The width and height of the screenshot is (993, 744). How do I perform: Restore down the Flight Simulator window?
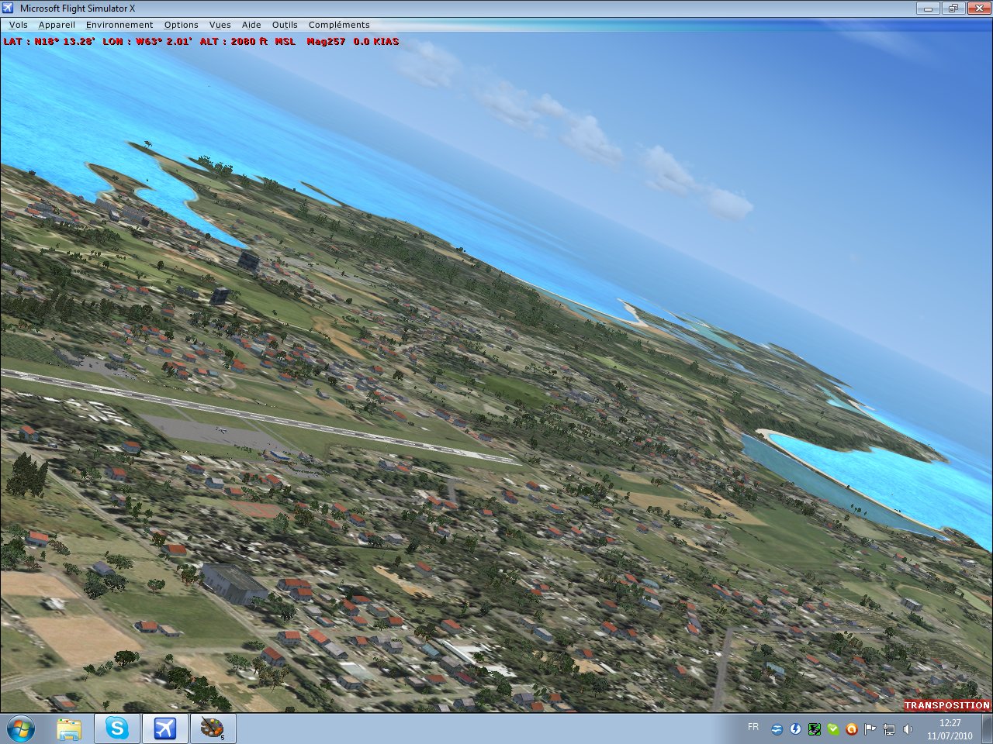(953, 9)
